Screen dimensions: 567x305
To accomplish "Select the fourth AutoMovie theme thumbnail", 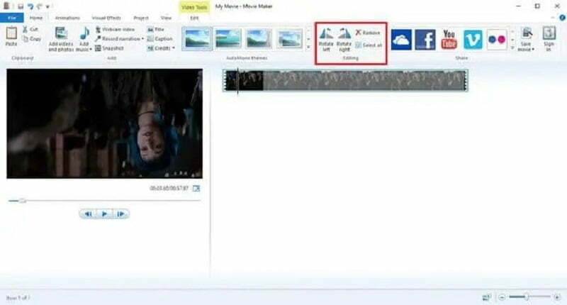I will click(x=290, y=38).
